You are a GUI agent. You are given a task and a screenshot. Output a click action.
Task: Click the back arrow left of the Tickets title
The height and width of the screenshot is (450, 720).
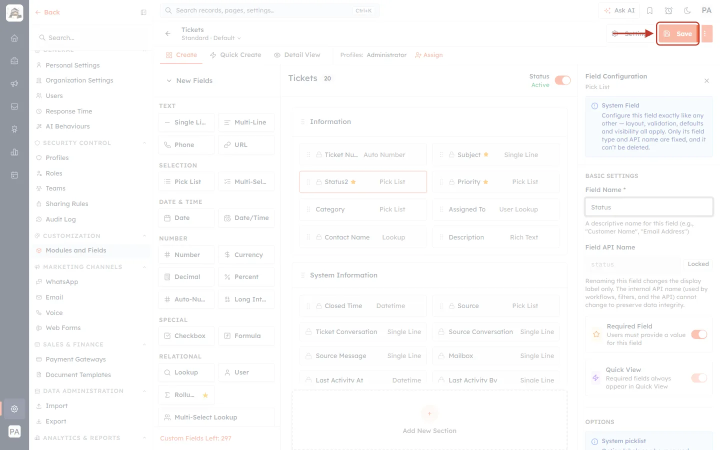168,33
